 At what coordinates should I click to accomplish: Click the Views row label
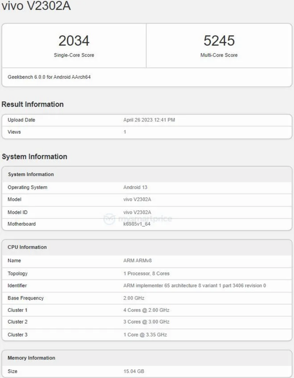[x=14, y=132]
